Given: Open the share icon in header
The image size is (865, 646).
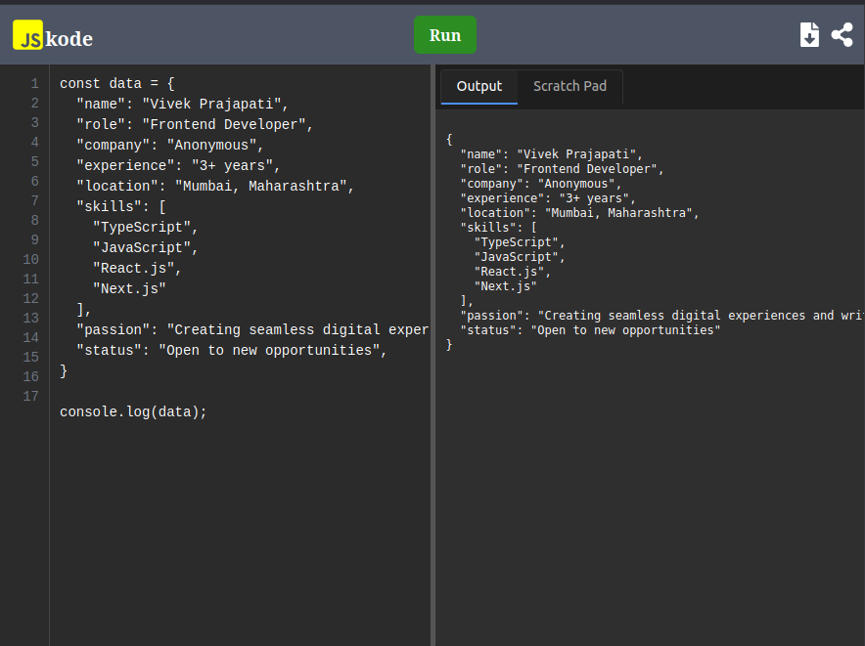Looking at the screenshot, I should click(842, 35).
